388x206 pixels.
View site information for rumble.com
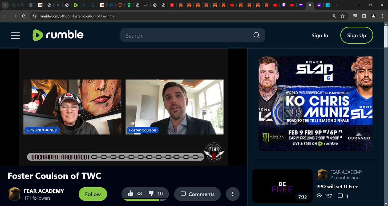(34, 16)
